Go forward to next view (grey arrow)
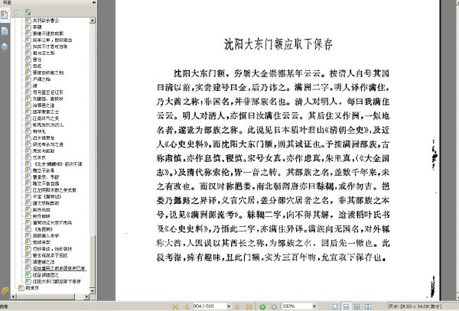The image size is (459, 311). tap(274, 306)
